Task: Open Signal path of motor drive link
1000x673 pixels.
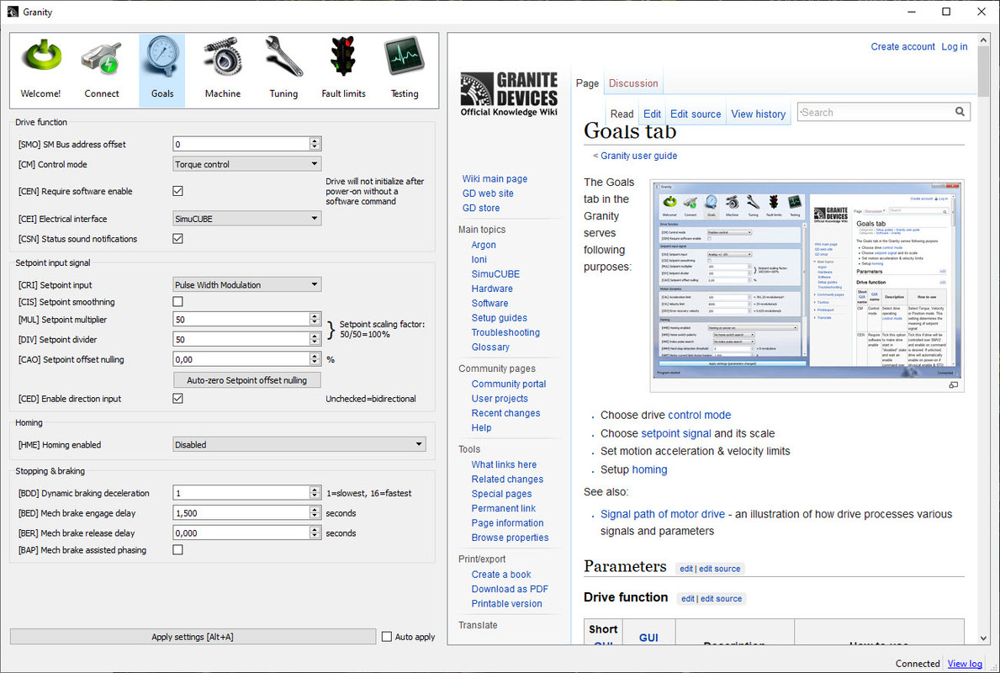Action: 662,514
